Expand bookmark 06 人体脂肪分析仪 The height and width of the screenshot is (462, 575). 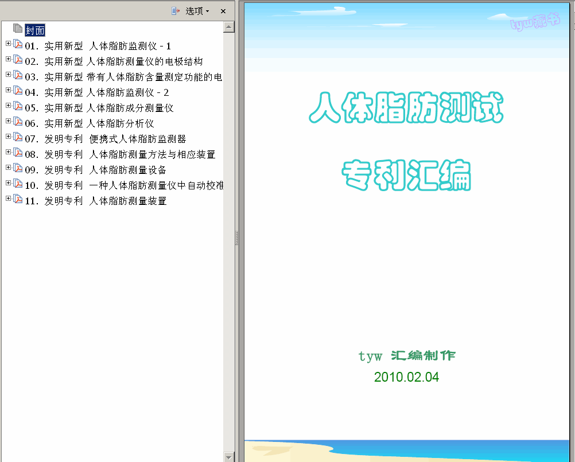(8, 121)
